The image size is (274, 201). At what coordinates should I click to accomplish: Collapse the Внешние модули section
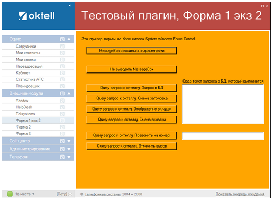[x=69, y=93]
